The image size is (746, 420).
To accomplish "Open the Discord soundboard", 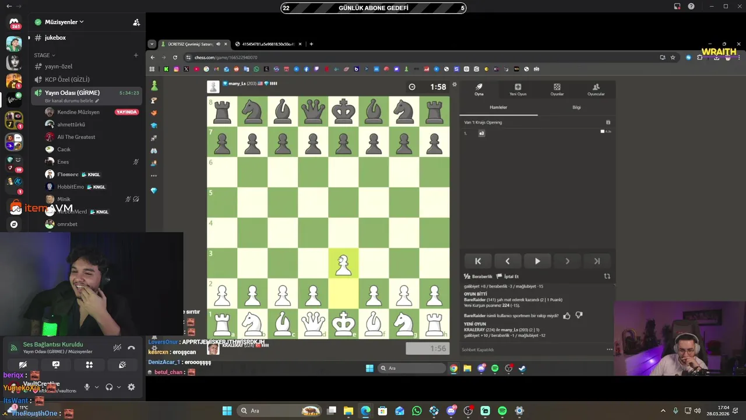I will click(x=122, y=365).
